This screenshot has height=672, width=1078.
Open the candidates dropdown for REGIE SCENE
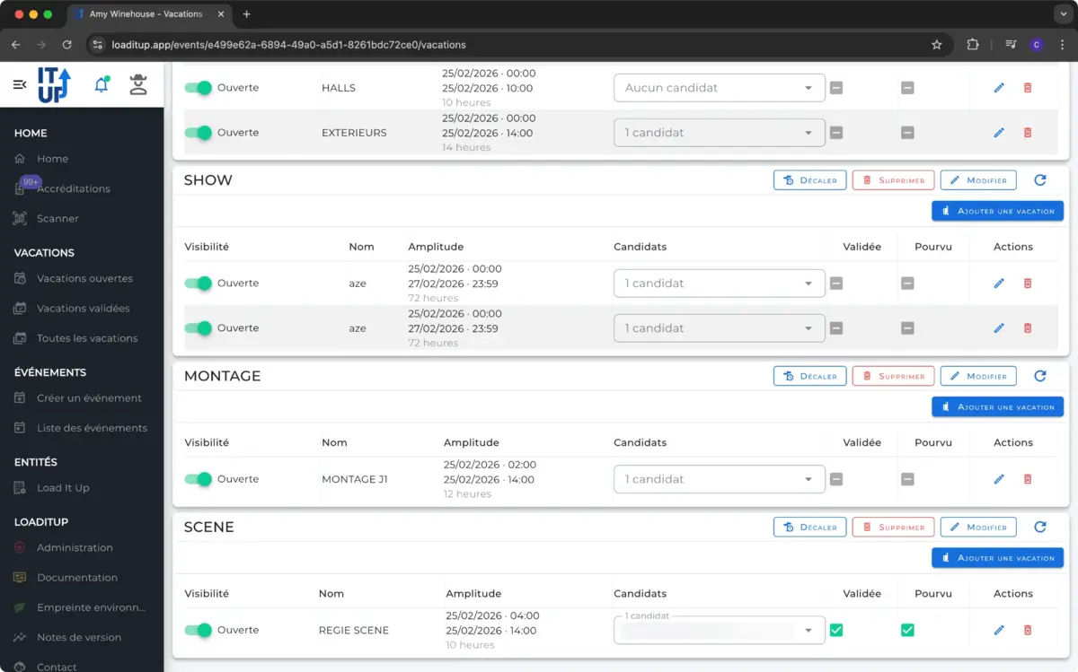[x=719, y=631]
